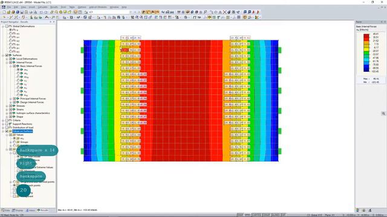Expand the Principal Internal Forces node
The height and width of the screenshot is (217, 387).
[x=11, y=99]
